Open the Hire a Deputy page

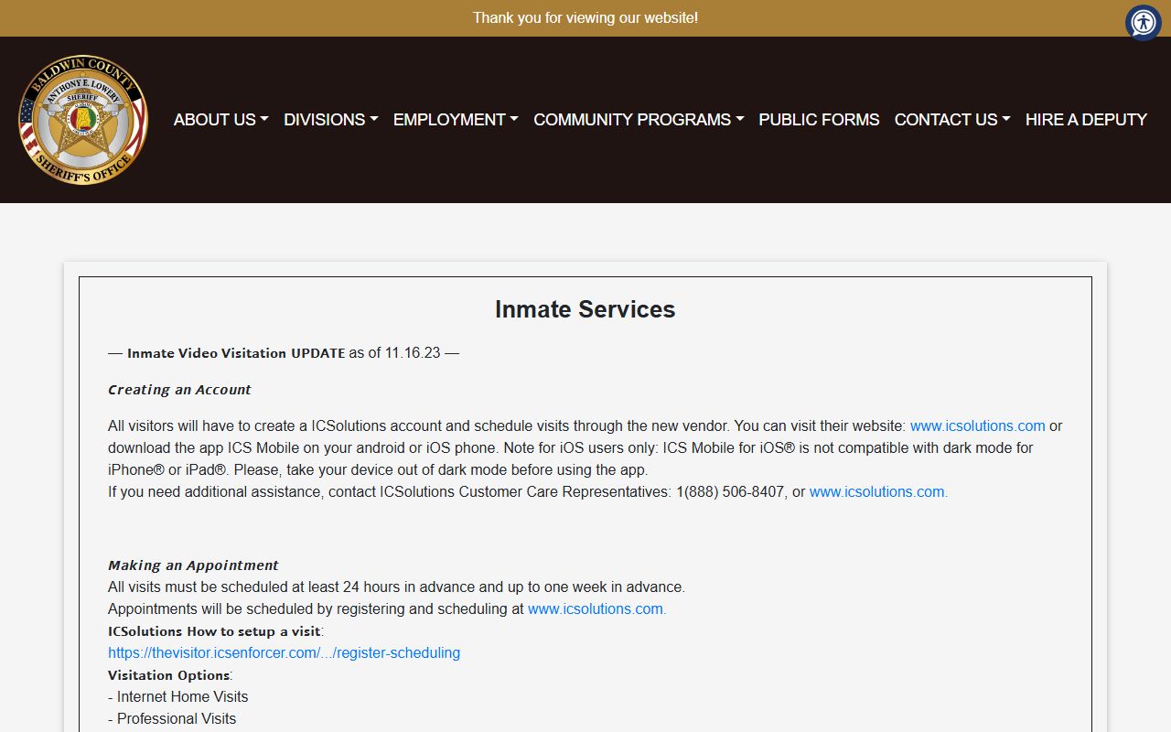point(1086,120)
